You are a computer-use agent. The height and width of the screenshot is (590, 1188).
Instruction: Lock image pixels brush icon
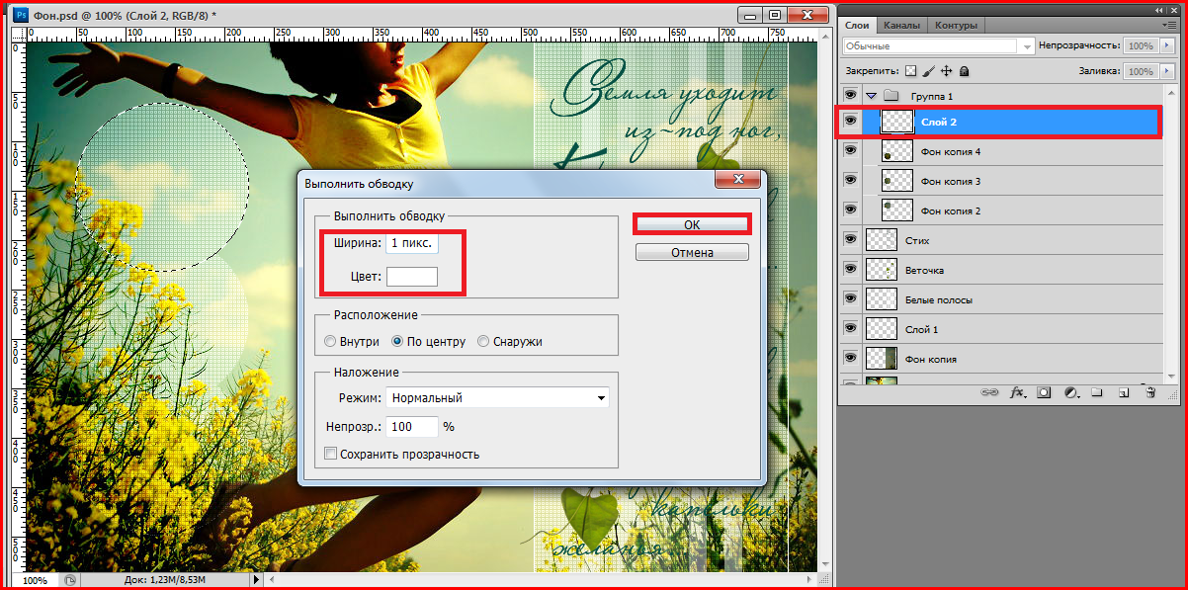click(929, 71)
